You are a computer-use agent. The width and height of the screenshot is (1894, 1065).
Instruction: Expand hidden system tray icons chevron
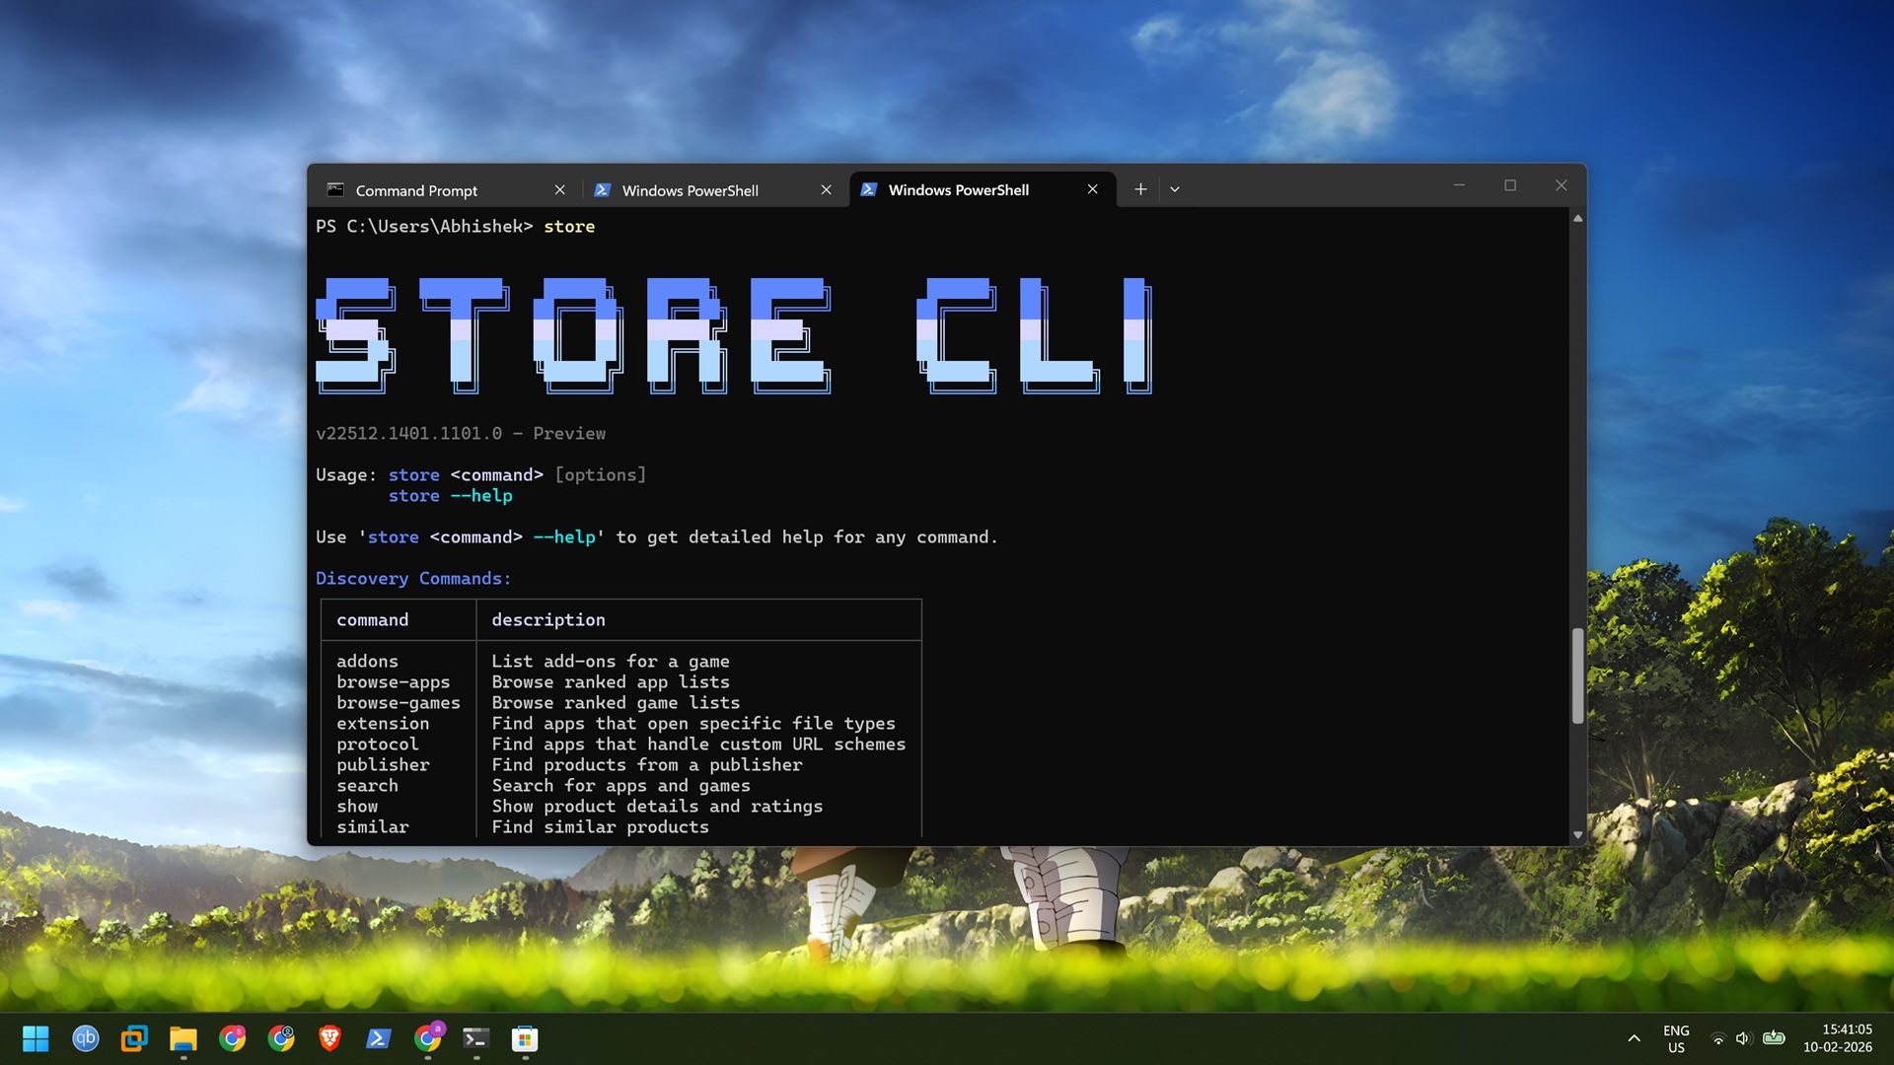(1634, 1038)
